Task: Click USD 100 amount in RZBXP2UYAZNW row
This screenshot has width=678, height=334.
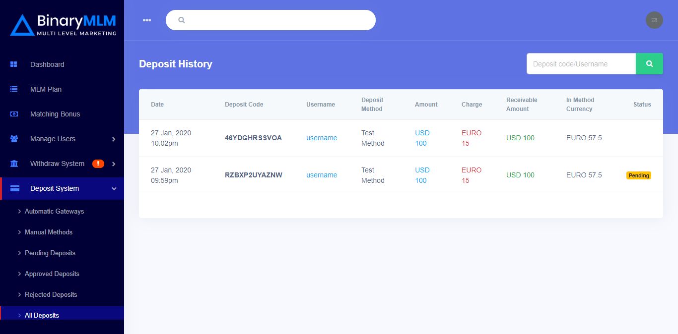Action: (422, 175)
